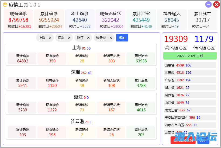Open the blue 关于 button
221x148 pixels.
pyautogui.click(x=203, y=140)
